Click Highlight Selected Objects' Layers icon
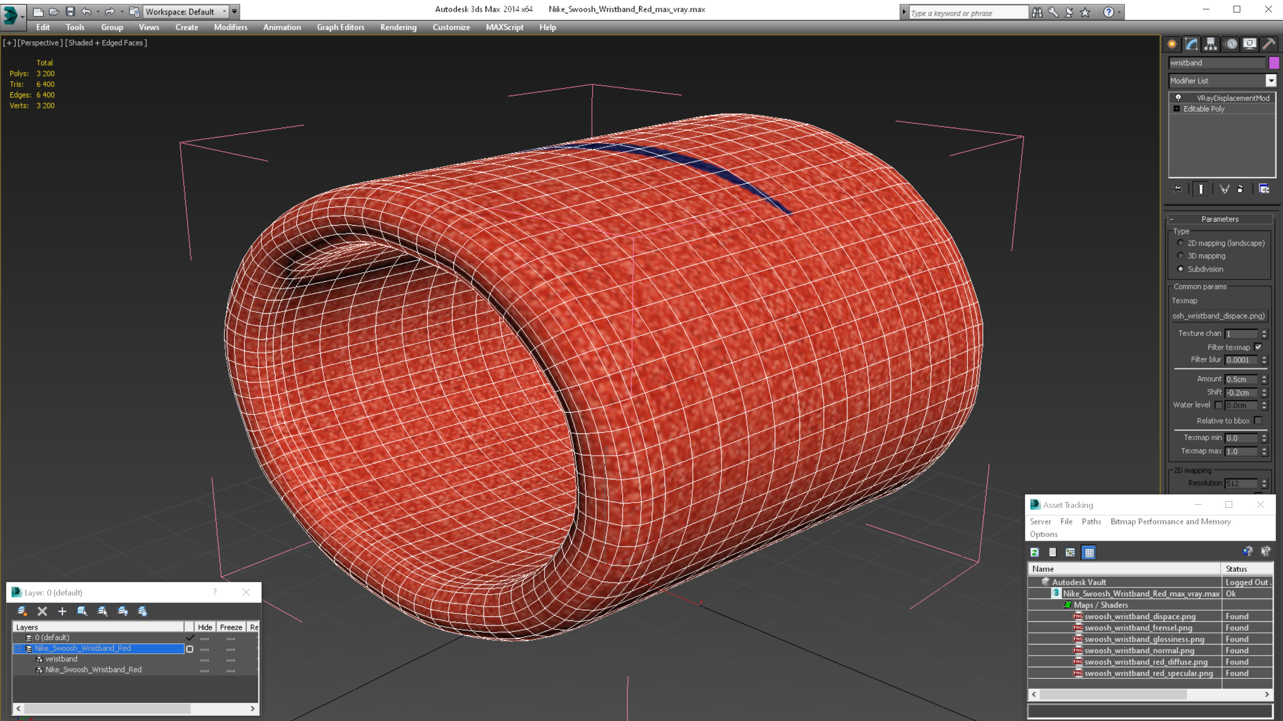The height and width of the screenshot is (721, 1283). point(102,611)
